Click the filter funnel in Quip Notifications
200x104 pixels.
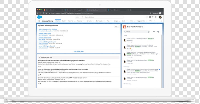154,32
